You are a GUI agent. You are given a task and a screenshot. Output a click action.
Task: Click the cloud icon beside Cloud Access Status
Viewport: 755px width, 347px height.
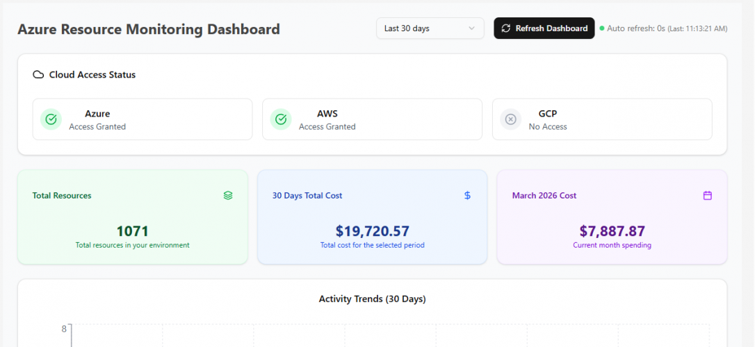tap(39, 75)
